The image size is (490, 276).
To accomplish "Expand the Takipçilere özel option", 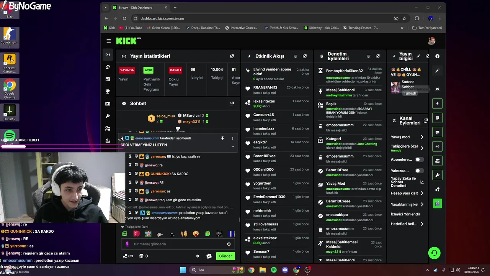I will (x=422, y=148).
